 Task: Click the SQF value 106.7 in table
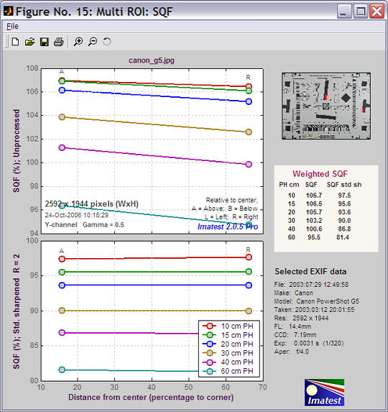click(314, 196)
